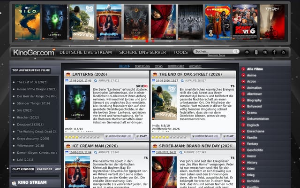This screenshot has height=188, width=300.
Task: Open Stranger Things (2016) in top list
Action: [33, 103]
